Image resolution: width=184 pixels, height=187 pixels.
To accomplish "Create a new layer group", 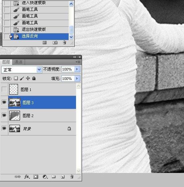I will click(54, 177).
